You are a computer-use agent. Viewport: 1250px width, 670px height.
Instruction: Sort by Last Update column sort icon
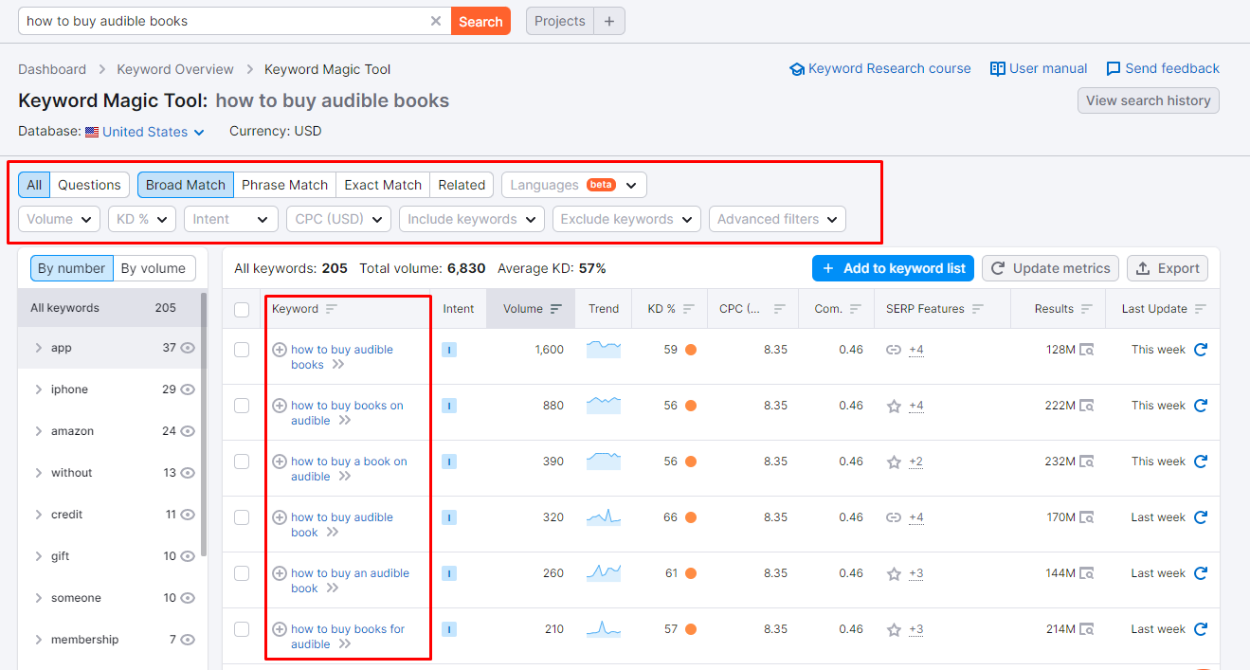tap(1201, 309)
